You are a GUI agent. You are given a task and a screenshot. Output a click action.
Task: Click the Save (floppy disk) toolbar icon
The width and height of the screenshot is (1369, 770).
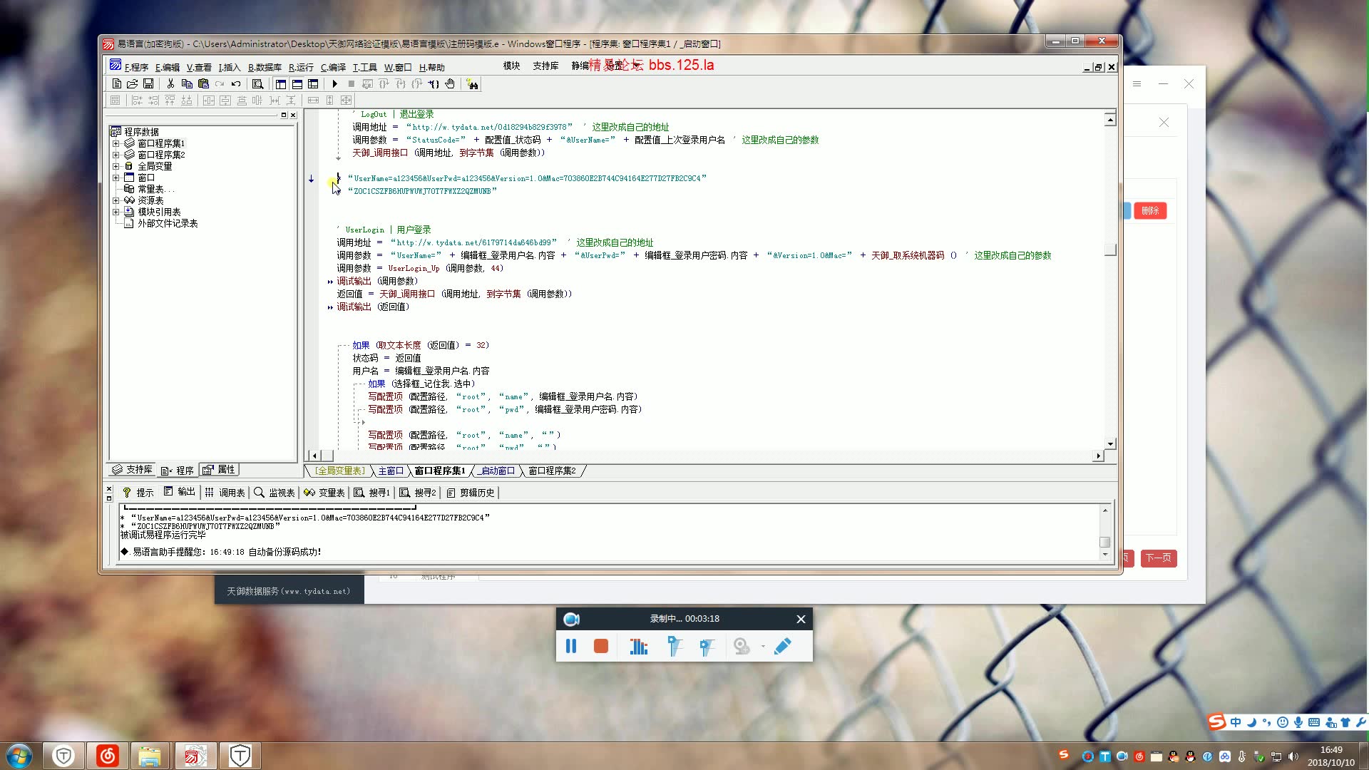click(148, 84)
